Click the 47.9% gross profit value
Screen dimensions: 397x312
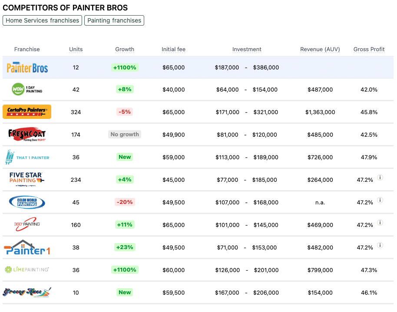(369, 158)
